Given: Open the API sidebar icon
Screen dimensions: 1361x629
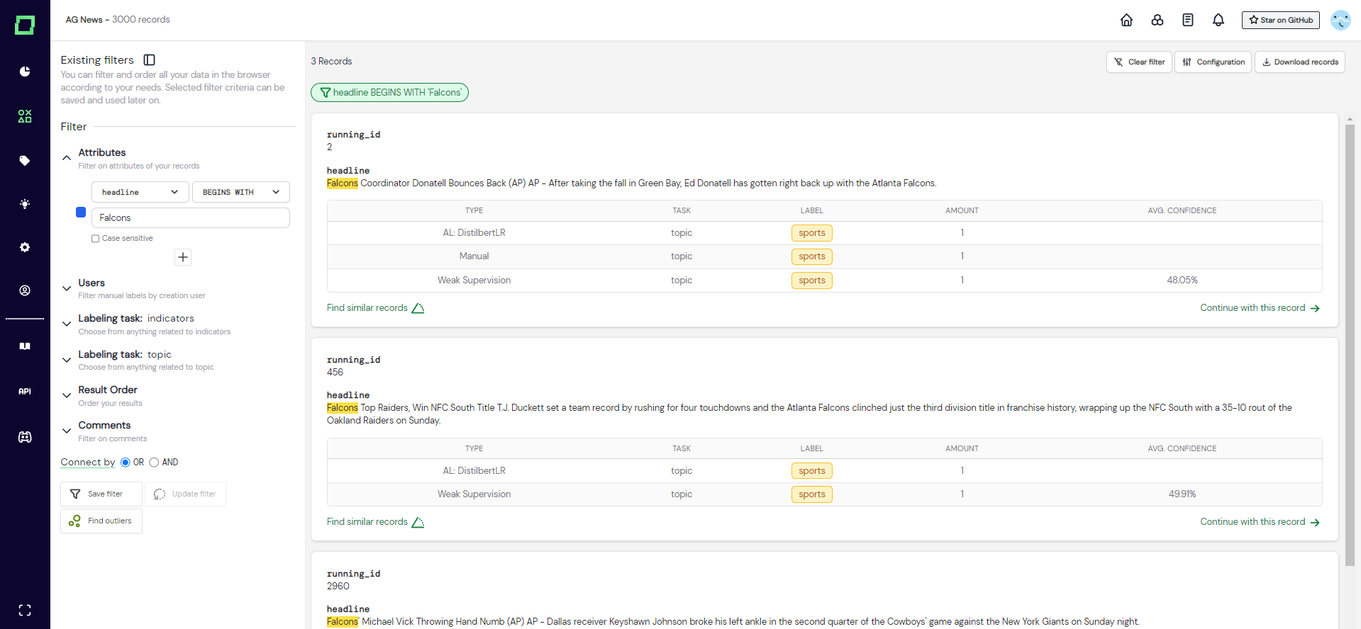Looking at the screenshot, I should coord(25,391).
